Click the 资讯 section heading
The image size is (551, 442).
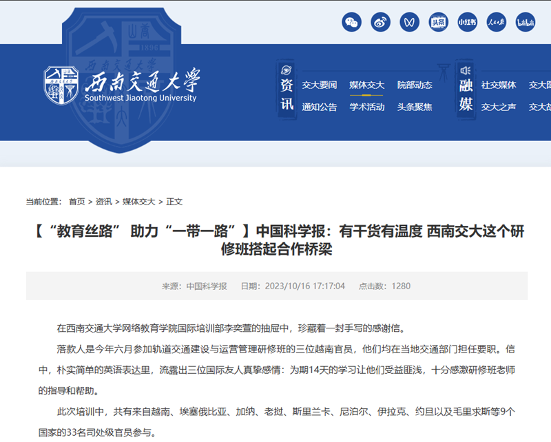pos(287,95)
